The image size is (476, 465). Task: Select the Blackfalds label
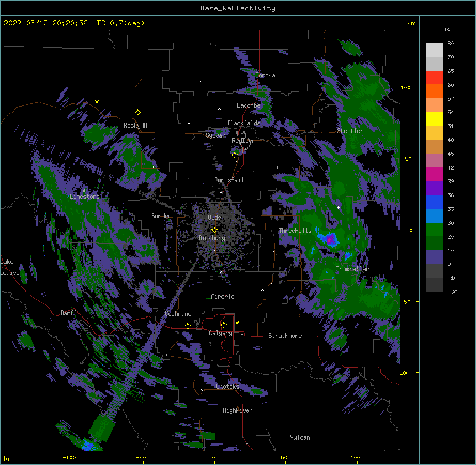point(244,123)
